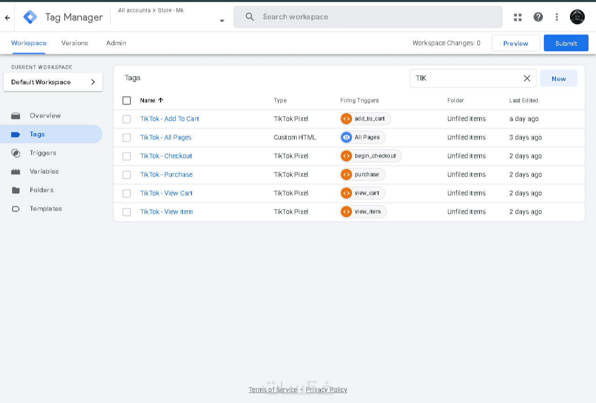The image size is (596, 403).
Task: Clear the TIK search filter
Action: pos(527,79)
